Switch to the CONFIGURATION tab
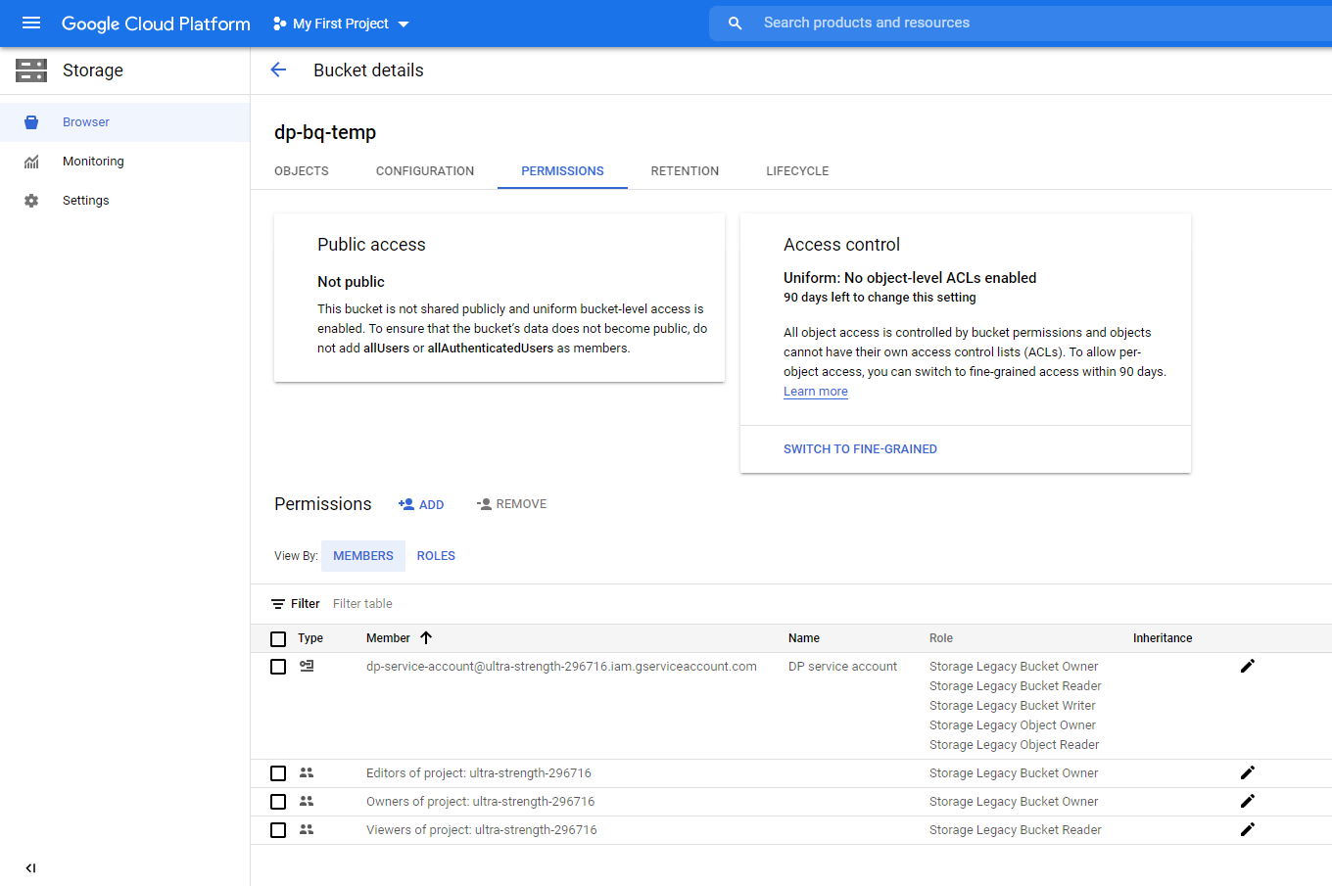 point(425,171)
